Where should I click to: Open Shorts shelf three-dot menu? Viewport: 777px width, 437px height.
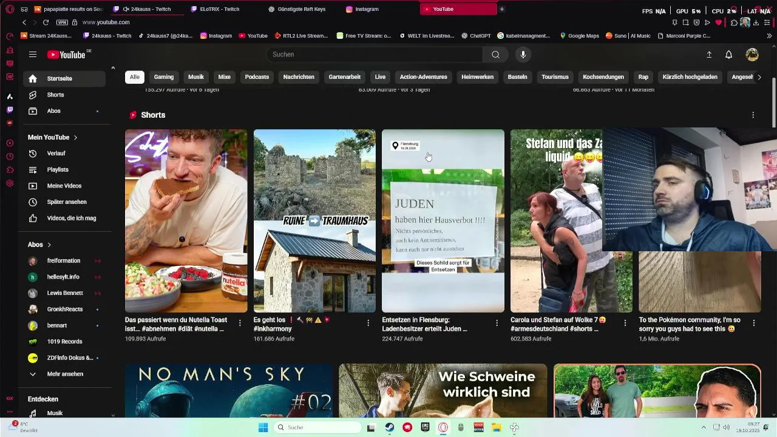pos(753,115)
